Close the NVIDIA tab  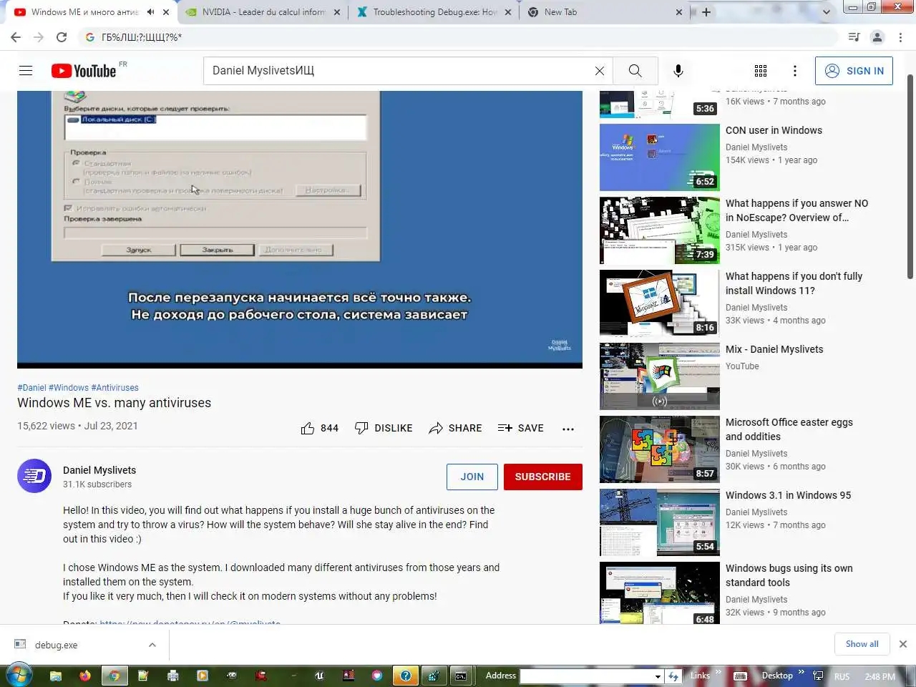(337, 12)
